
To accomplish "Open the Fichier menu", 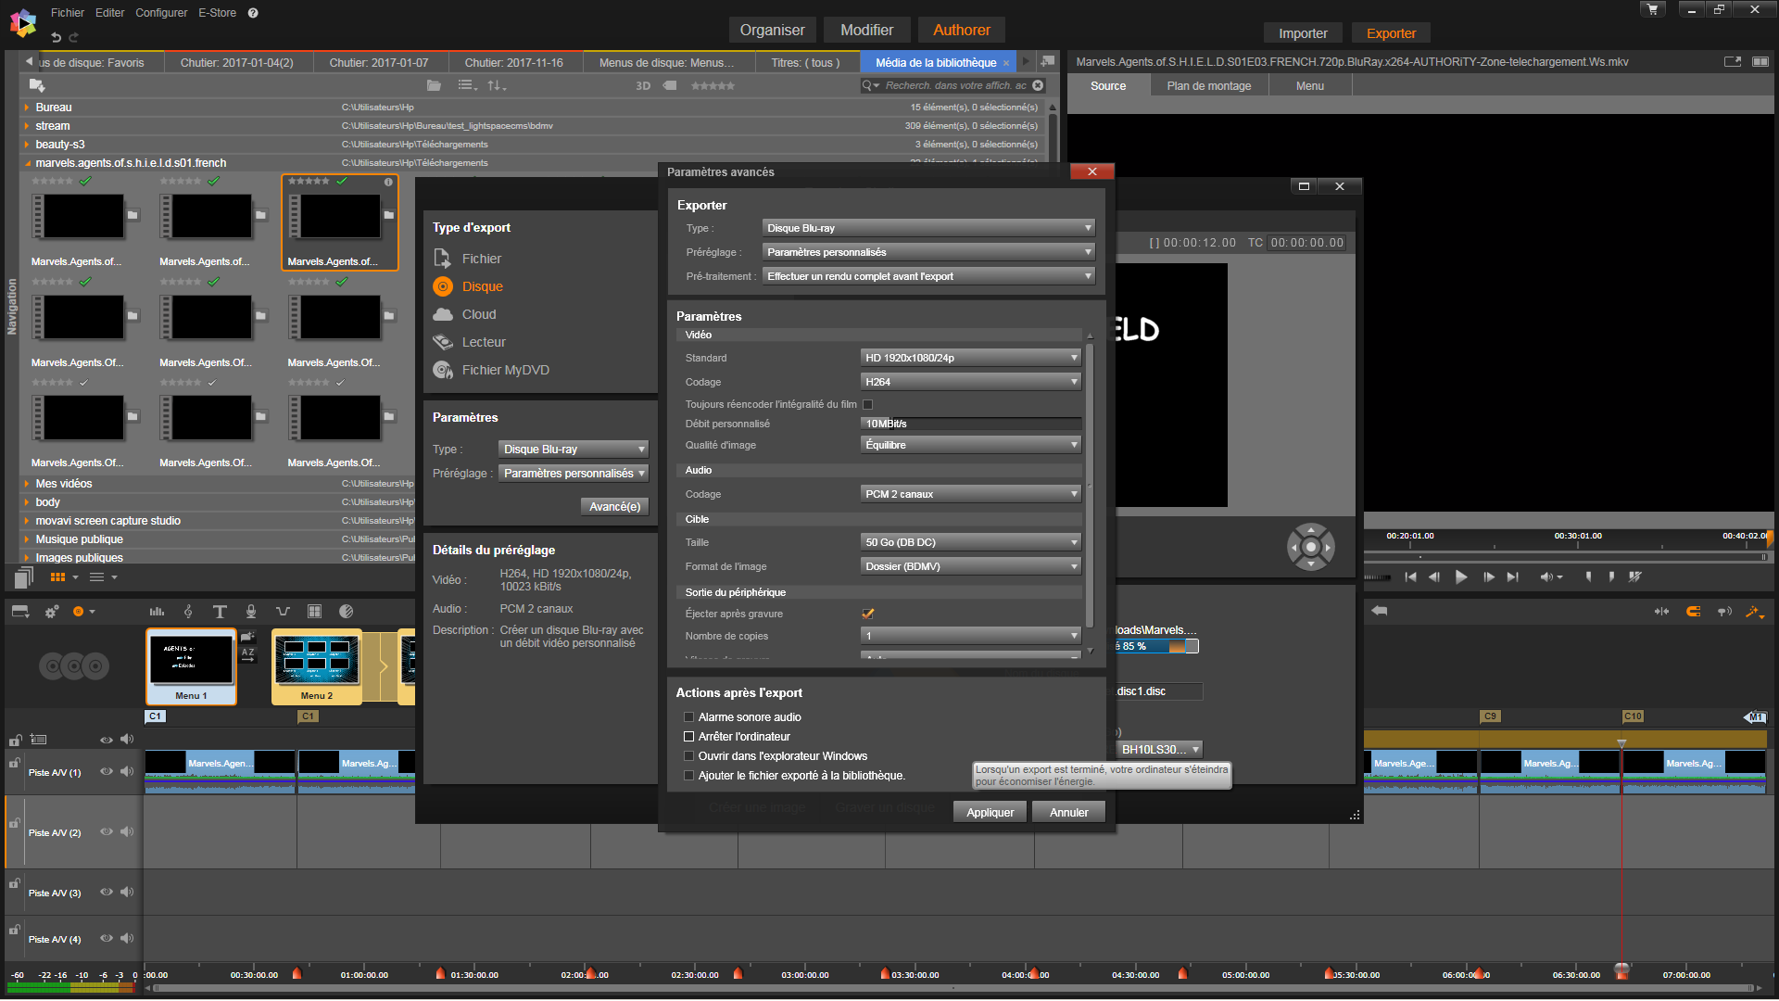I will pos(68,13).
